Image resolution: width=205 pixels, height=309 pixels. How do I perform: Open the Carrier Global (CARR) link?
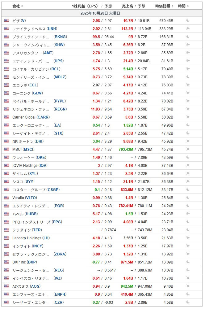click(x=31, y=117)
